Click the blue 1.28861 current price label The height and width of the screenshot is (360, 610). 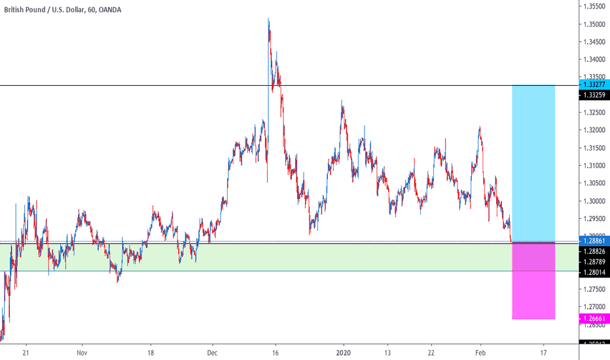coord(594,241)
